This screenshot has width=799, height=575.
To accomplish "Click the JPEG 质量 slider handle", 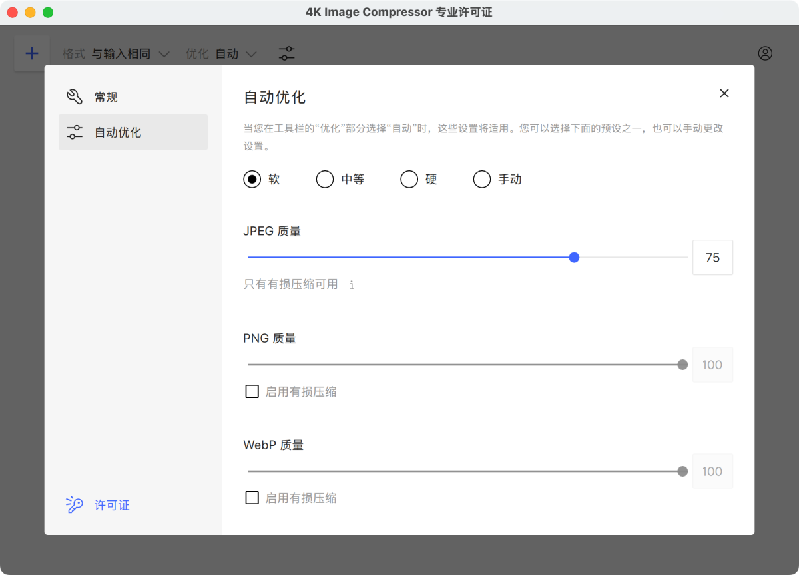I will click(x=574, y=257).
